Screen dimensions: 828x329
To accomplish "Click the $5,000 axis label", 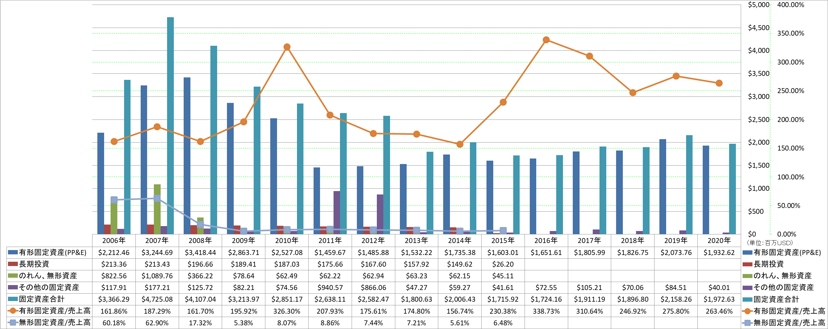I will 759,5.
